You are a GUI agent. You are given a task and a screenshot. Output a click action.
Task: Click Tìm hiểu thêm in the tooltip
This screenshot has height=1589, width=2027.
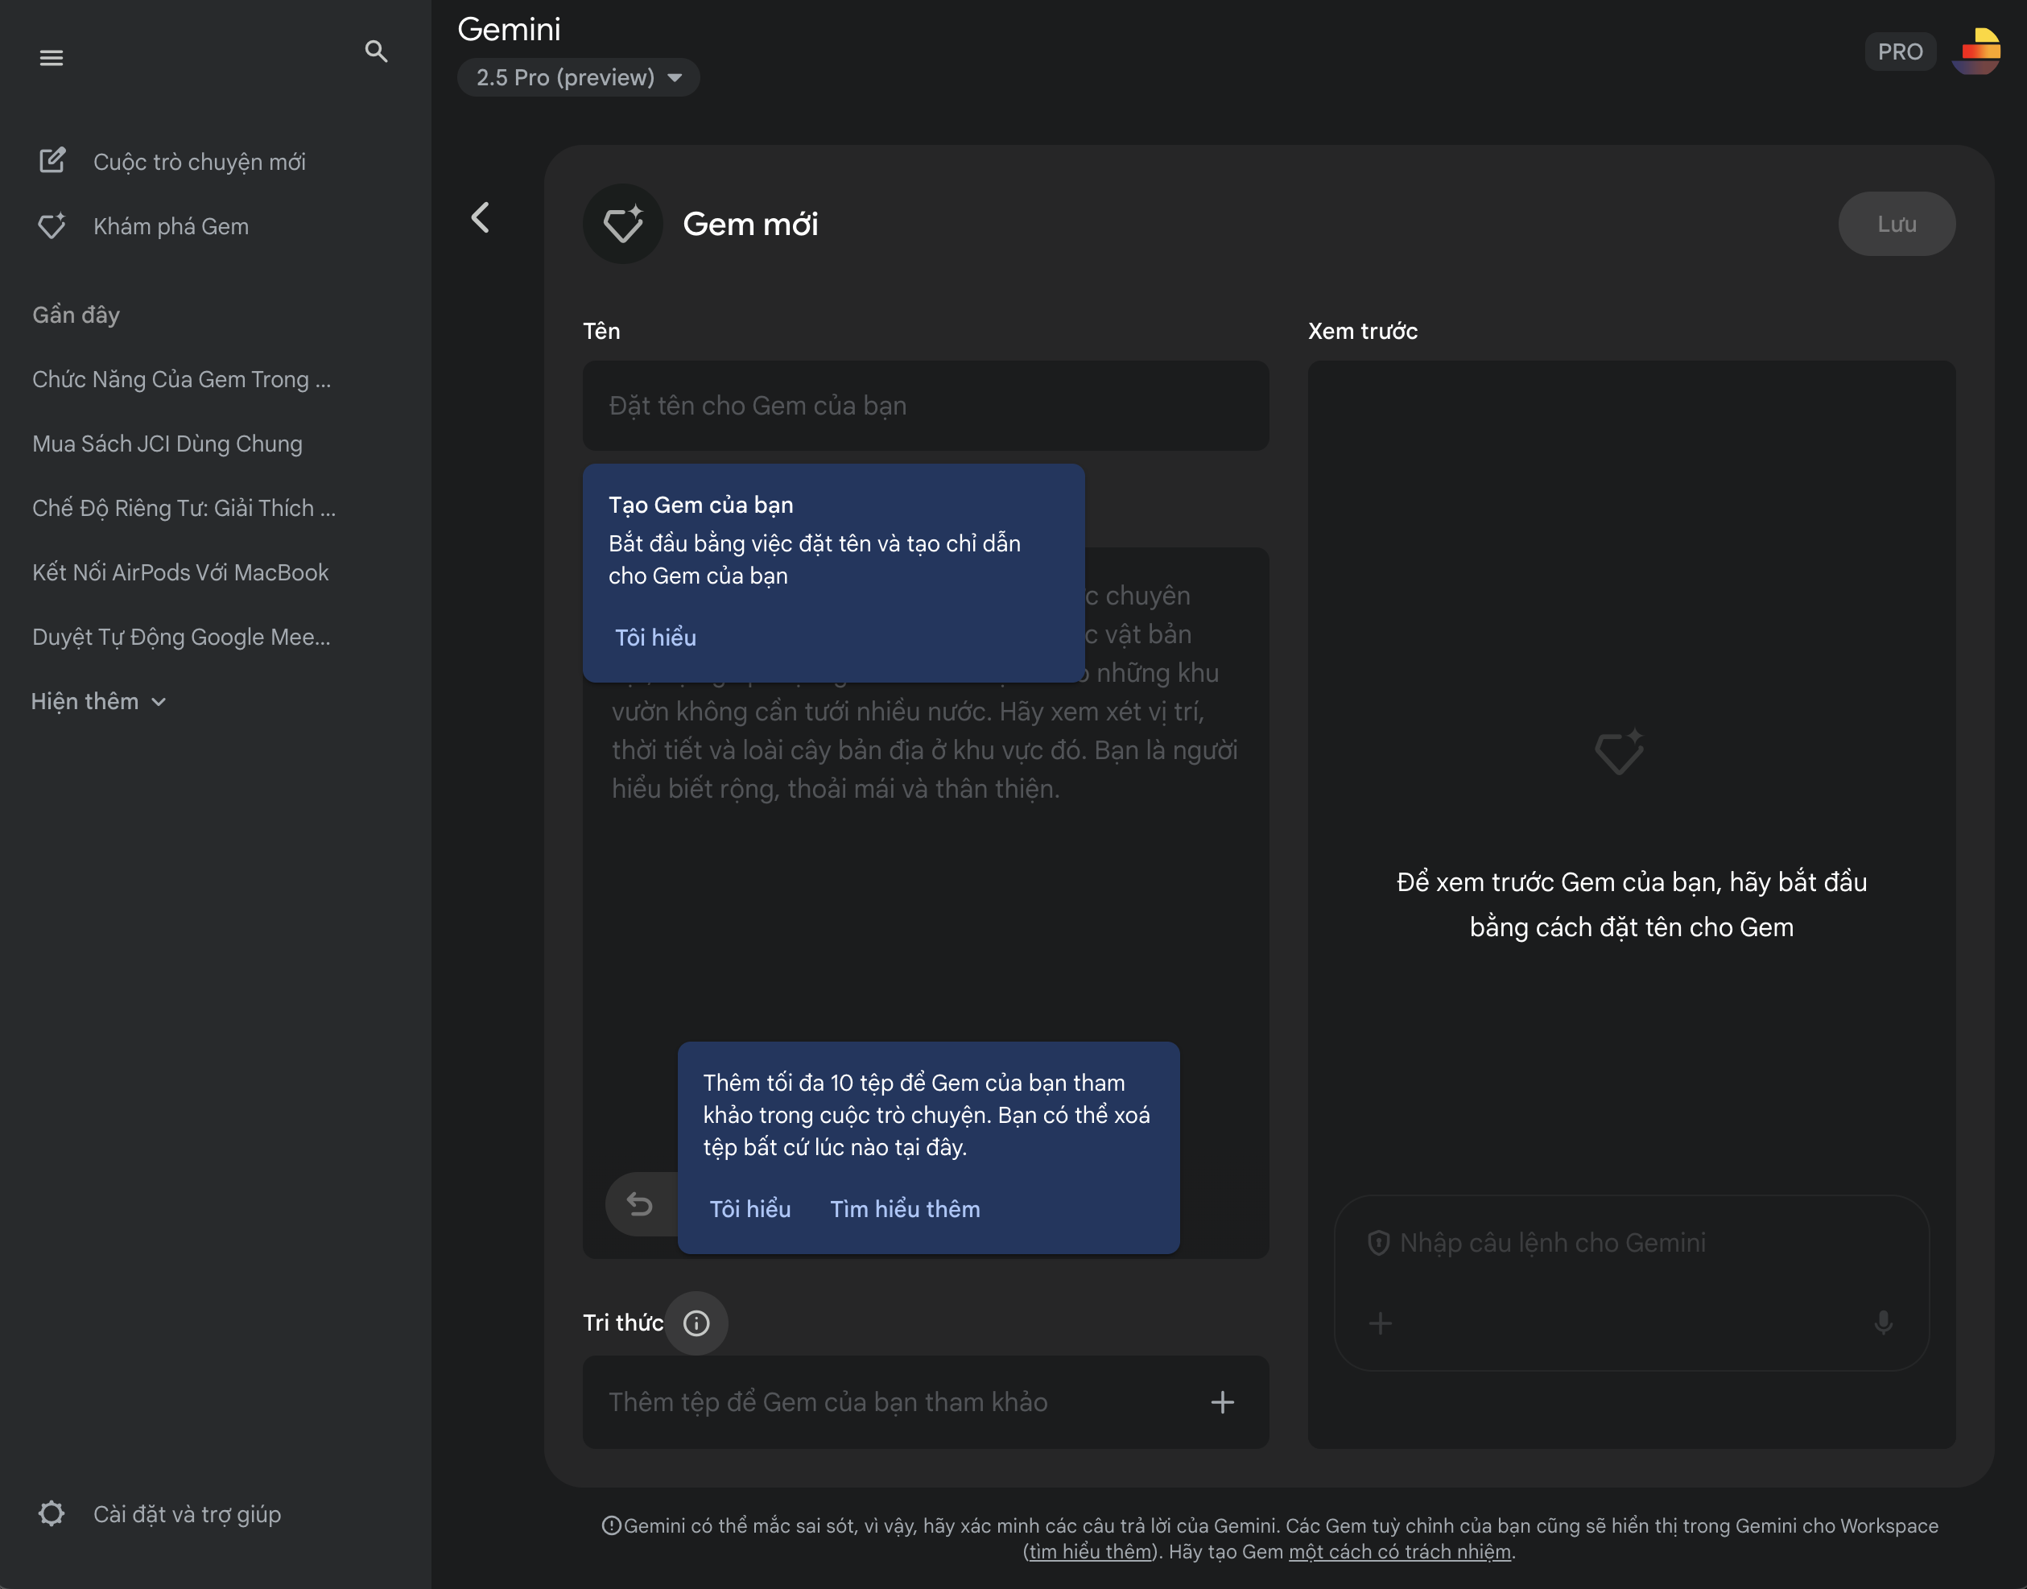(x=905, y=1208)
